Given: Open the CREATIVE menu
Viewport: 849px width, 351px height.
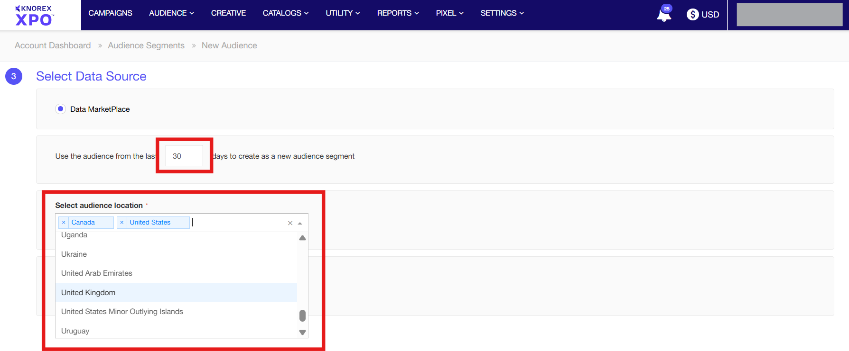Looking at the screenshot, I should click(228, 13).
